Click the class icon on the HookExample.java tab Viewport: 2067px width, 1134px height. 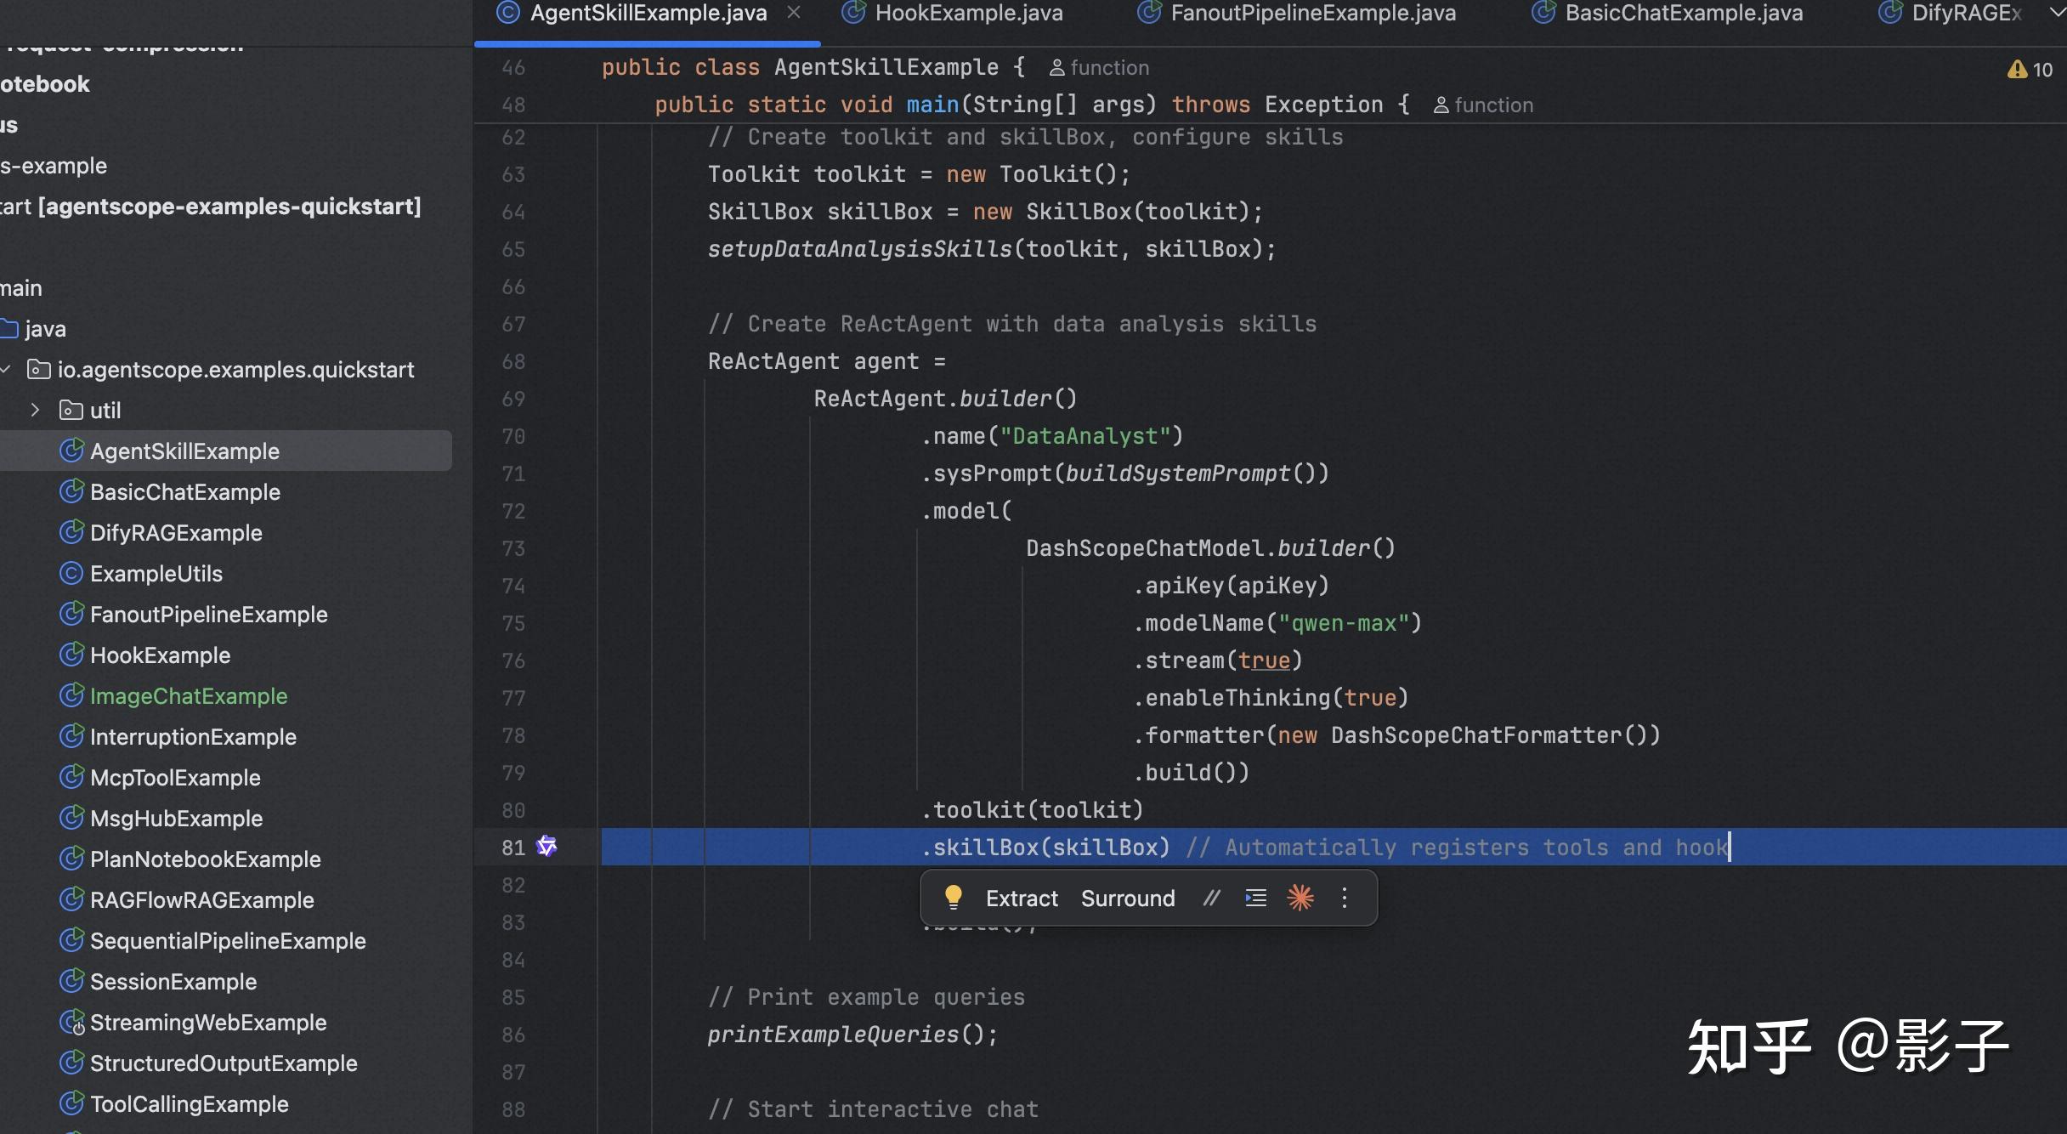[x=852, y=13]
